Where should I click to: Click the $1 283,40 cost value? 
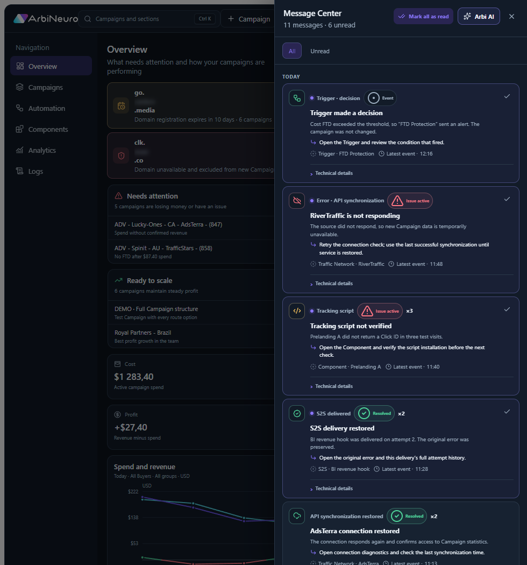click(x=134, y=377)
